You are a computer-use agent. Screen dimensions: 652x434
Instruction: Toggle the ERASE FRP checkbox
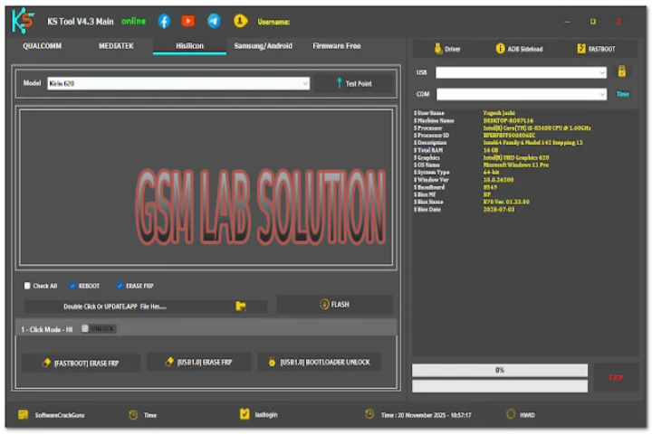pyautogui.click(x=120, y=286)
